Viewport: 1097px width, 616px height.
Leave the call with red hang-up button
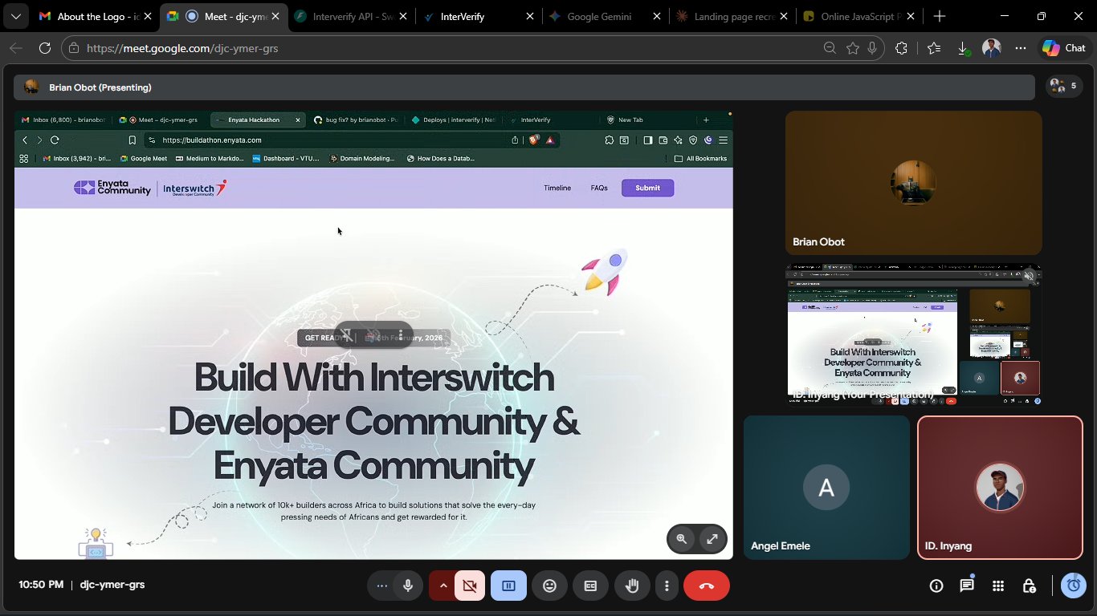(x=707, y=586)
